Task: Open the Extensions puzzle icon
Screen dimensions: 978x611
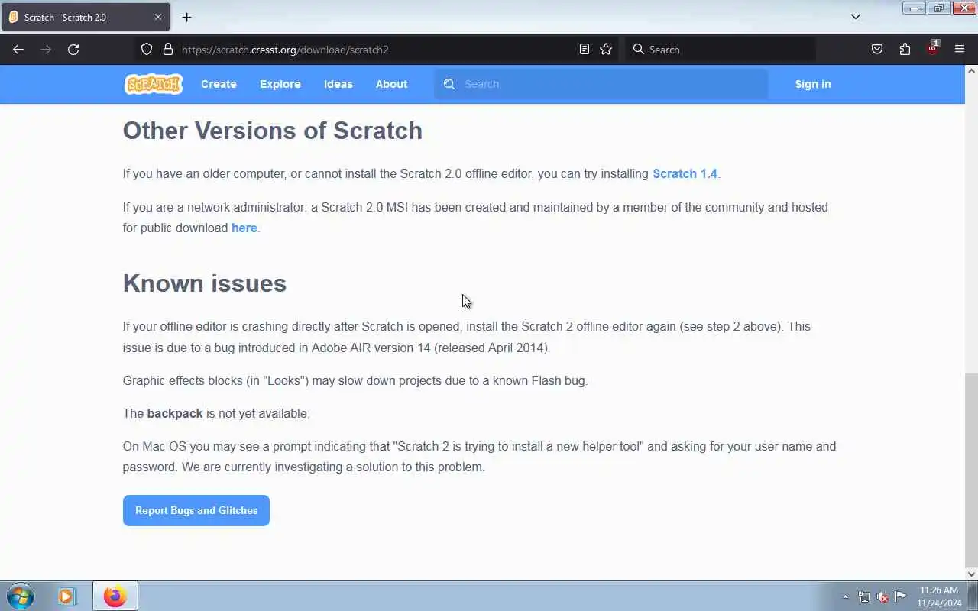Action: click(905, 50)
